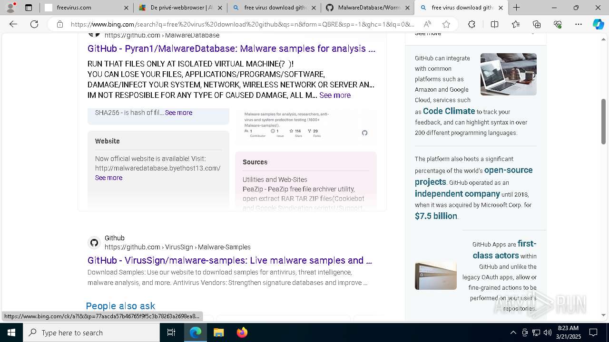609x342 pixels.
Task: Click the $7.5 billion link
Action: [x=436, y=216]
